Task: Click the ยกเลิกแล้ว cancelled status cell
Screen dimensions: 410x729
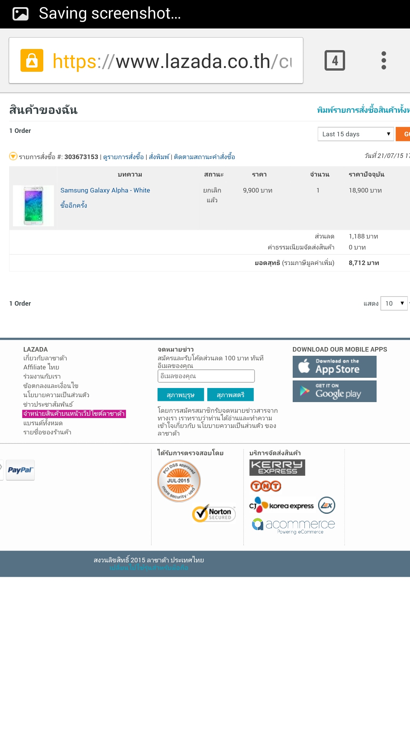Action: (x=212, y=195)
